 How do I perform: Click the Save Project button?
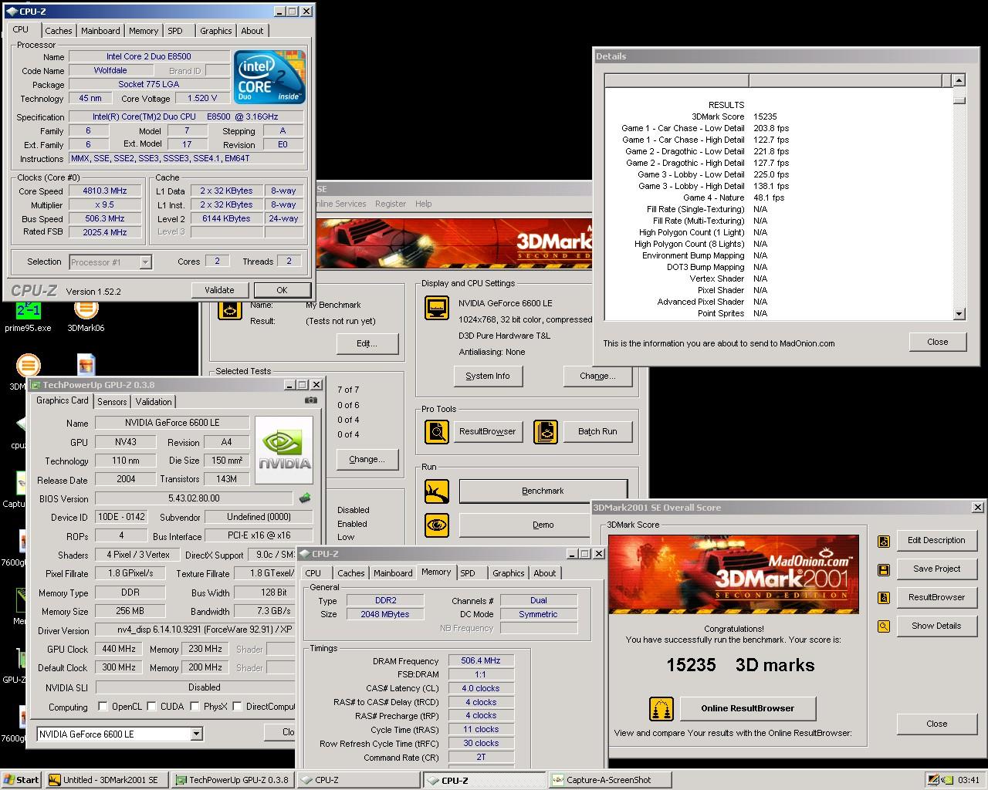coord(936,569)
